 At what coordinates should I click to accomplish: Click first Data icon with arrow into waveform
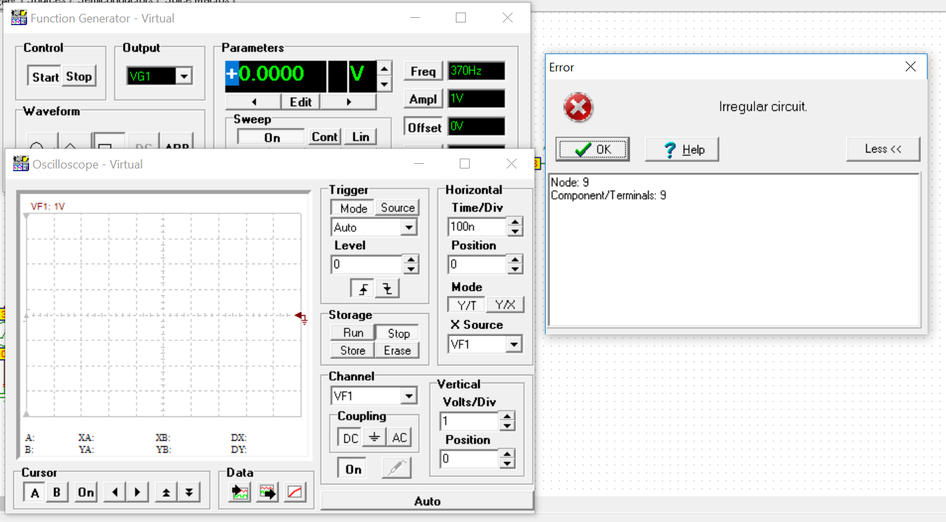240,492
